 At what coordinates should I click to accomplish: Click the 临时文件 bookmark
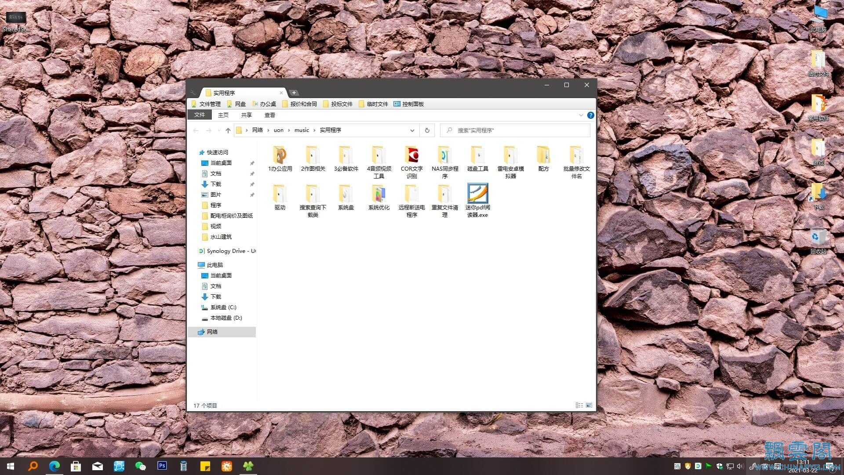click(373, 104)
